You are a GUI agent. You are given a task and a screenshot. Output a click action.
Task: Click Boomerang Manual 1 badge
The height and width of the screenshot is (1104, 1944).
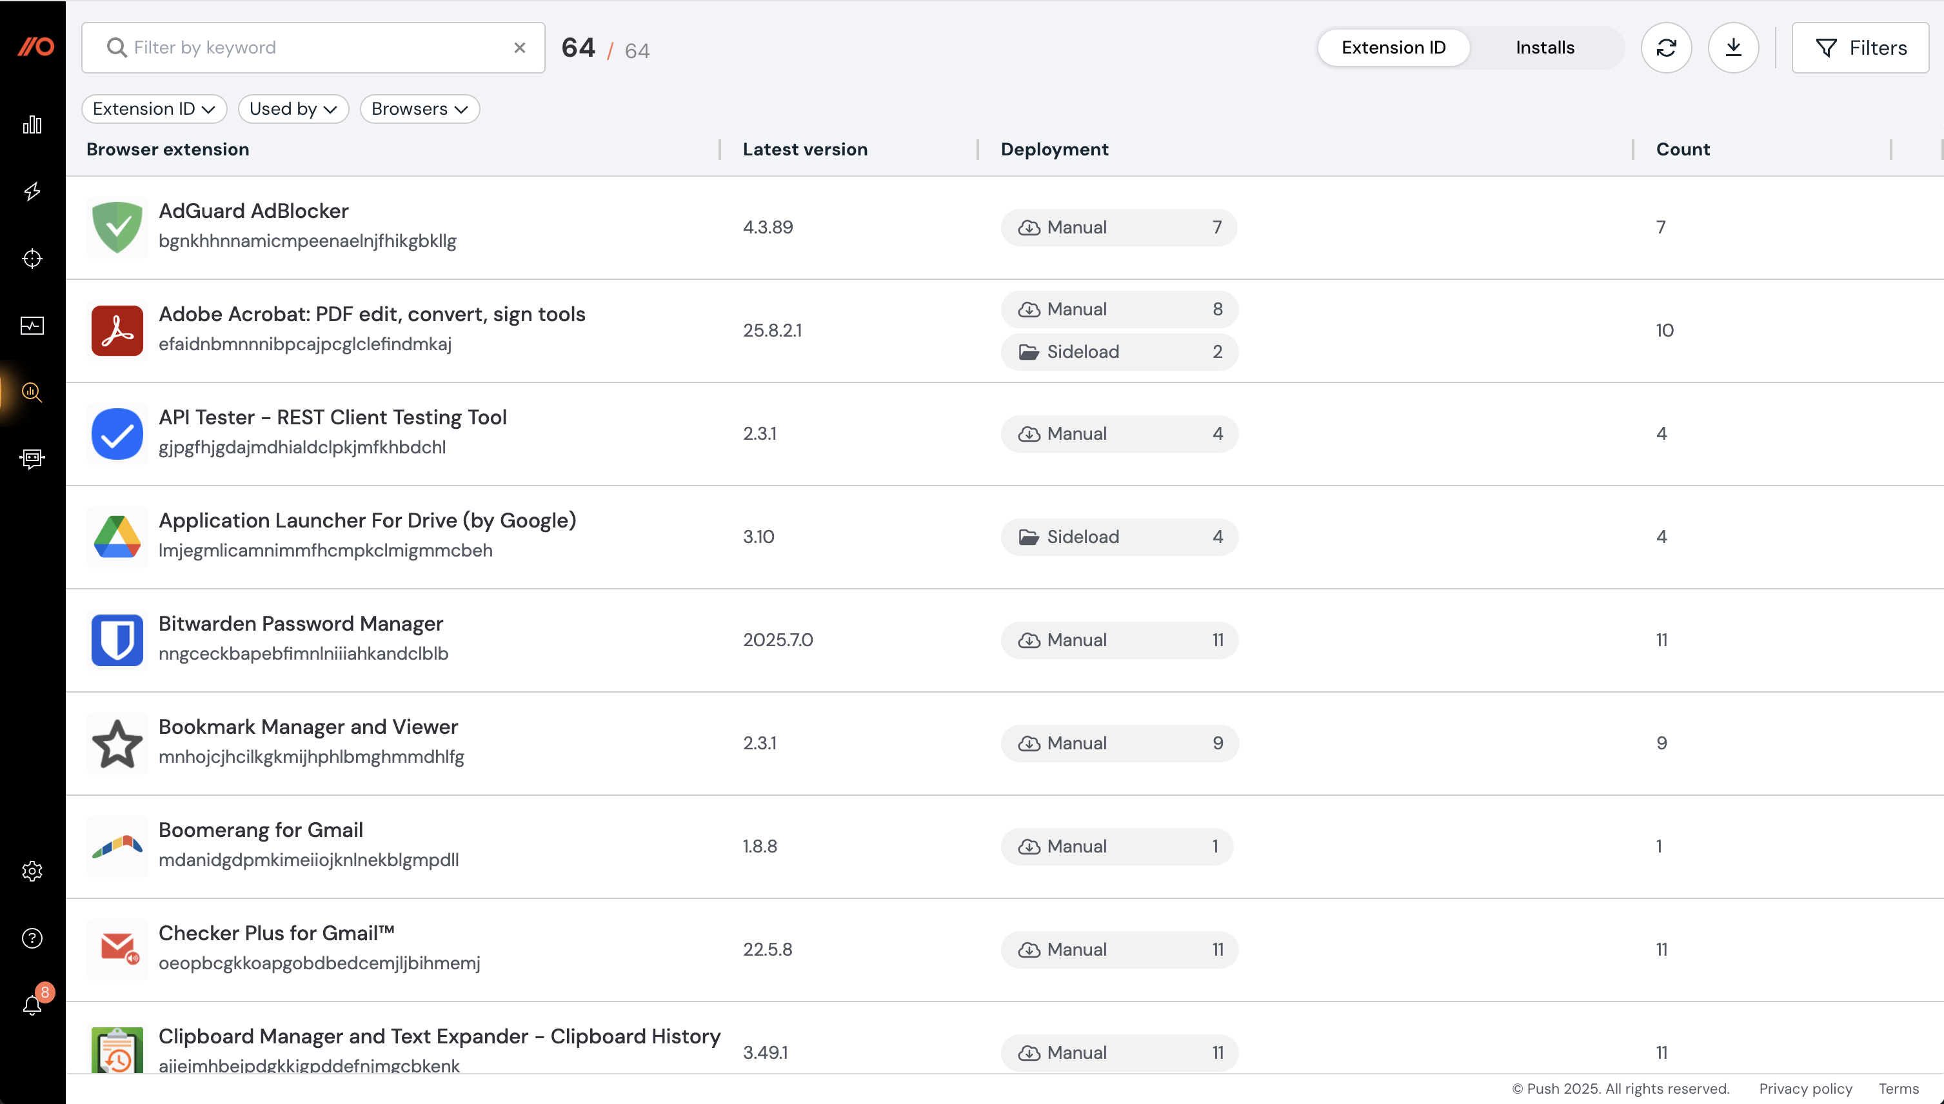pos(1117,846)
